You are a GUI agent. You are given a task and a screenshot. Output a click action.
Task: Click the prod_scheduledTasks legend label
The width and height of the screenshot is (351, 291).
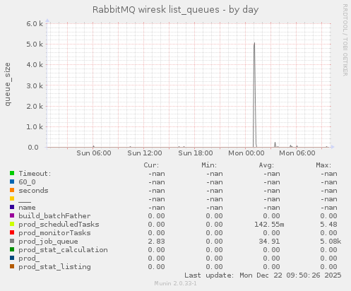pyautogui.click(x=59, y=225)
